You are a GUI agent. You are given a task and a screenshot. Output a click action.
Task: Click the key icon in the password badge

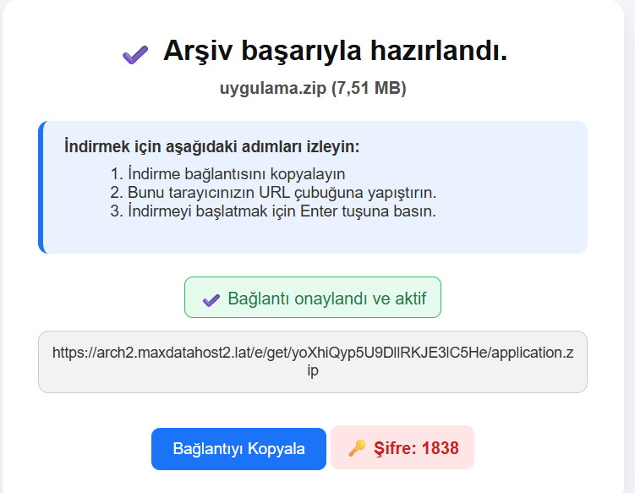(357, 448)
